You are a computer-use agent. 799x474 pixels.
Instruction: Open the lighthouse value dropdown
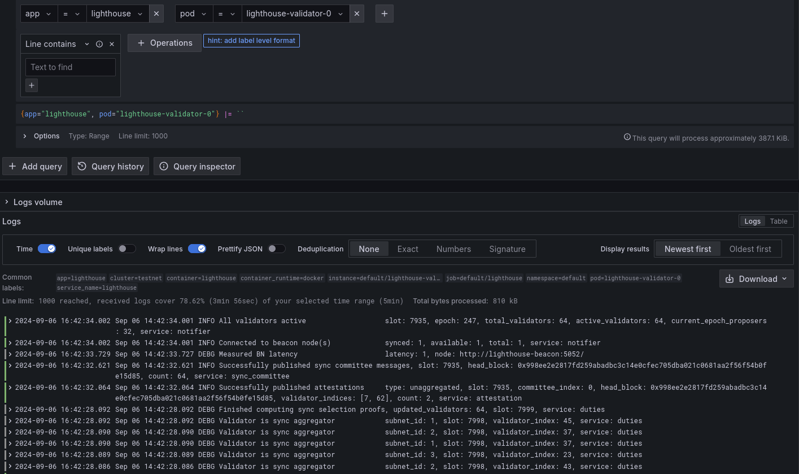tap(117, 14)
